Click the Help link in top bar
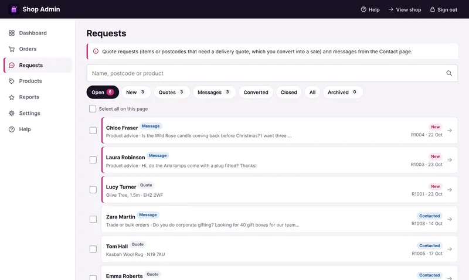 (x=371, y=9)
